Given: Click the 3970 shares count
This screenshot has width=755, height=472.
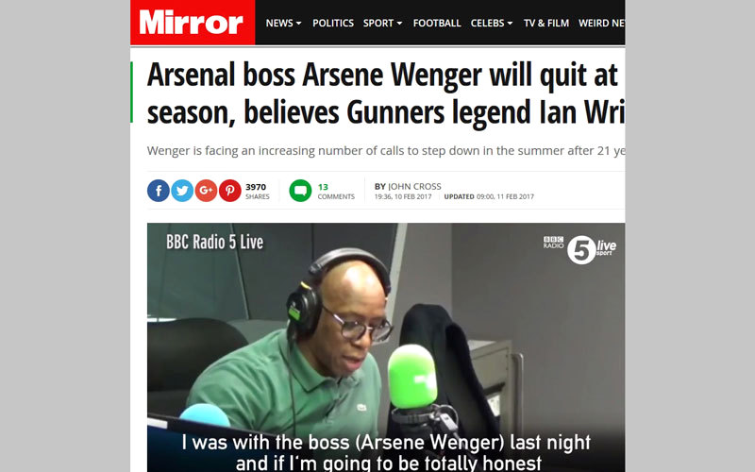Looking at the screenshot, I should coord(257,192).
